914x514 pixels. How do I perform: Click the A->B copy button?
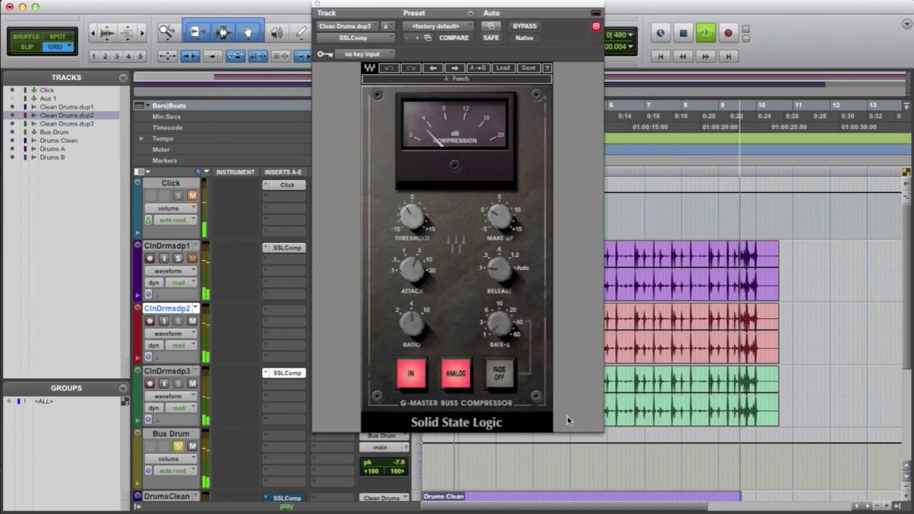(477, 68)
